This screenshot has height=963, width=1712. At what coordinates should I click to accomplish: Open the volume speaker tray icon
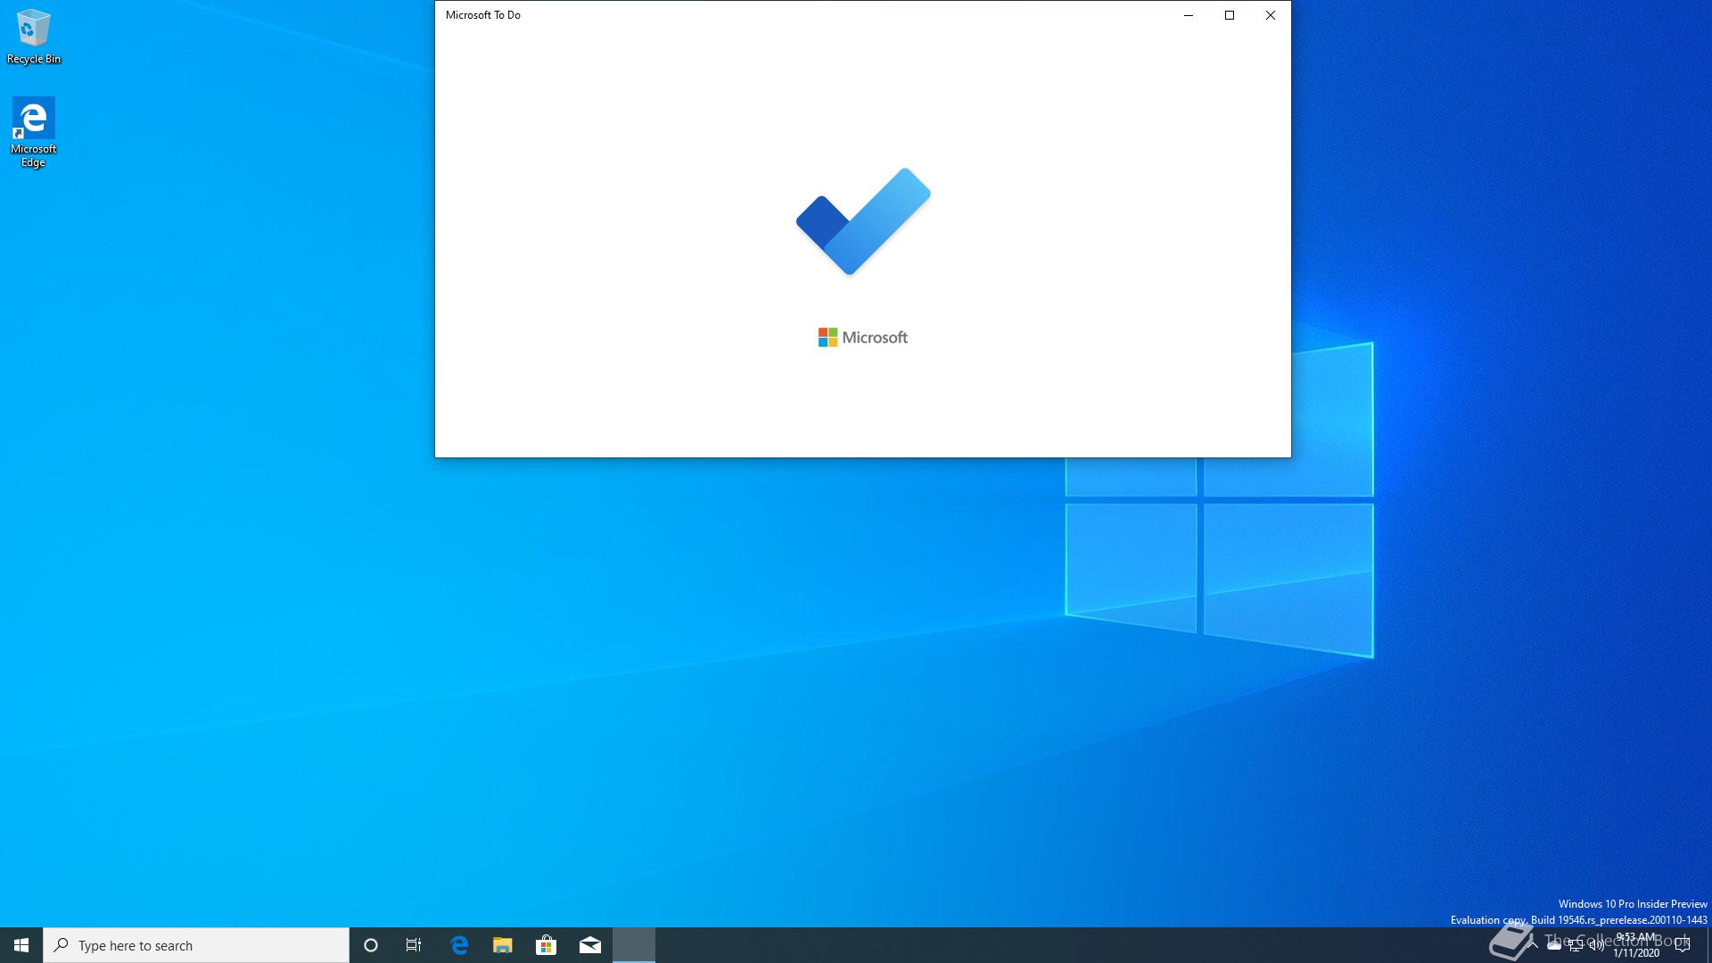[x=1597, y=945]
